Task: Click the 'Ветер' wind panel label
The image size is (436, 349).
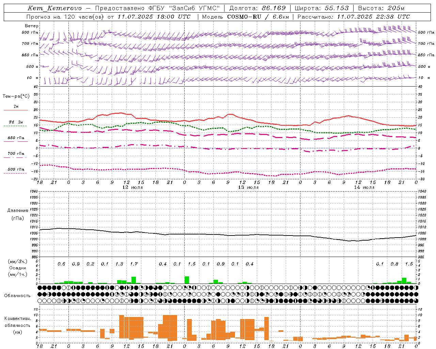Action: coord(31,26)
